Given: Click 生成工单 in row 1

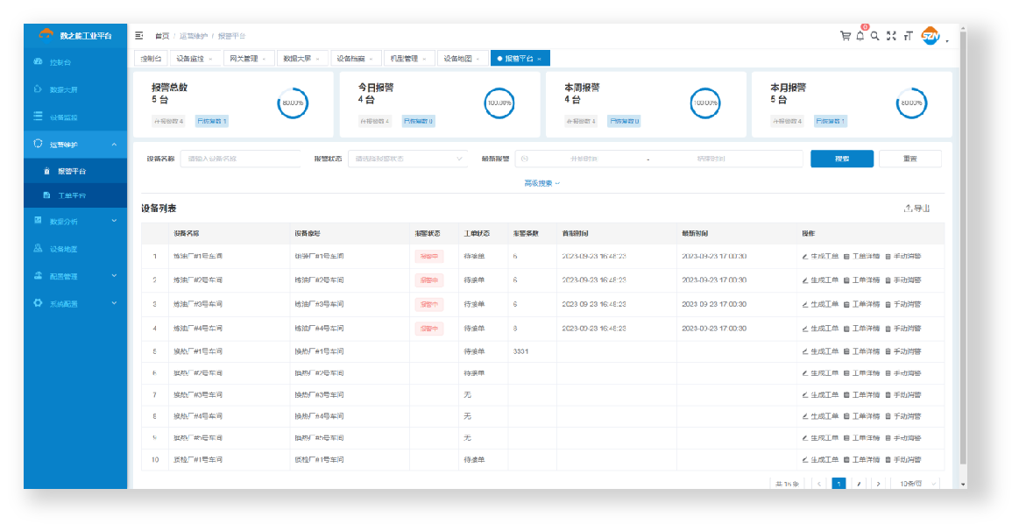Looking at the screenshot, I should pyautogui.click(x=820, y=256).
